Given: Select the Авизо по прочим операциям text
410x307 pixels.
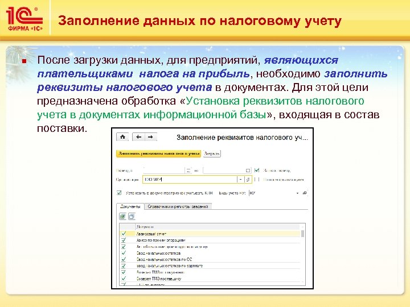Looking at the screenshot, I should (161, 240).
